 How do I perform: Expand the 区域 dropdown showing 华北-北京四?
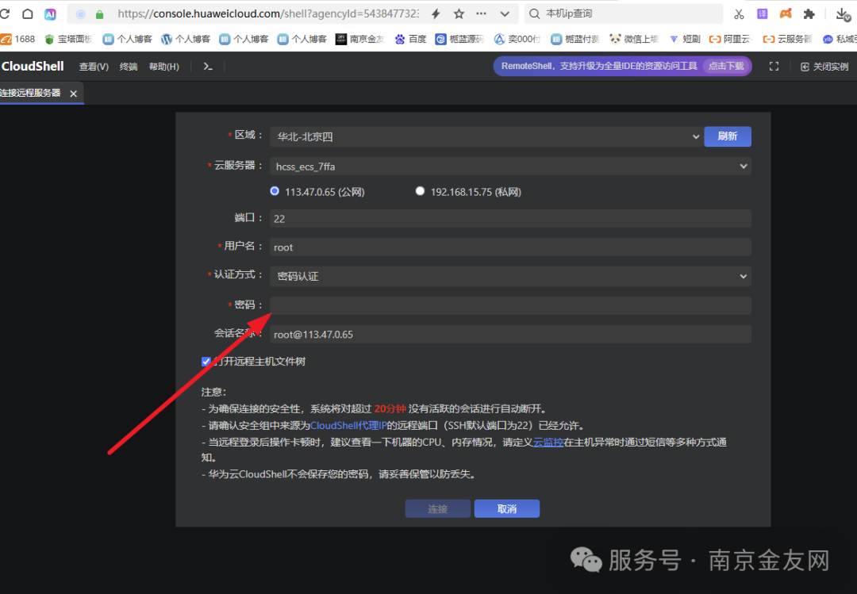(x=485, y=136)
